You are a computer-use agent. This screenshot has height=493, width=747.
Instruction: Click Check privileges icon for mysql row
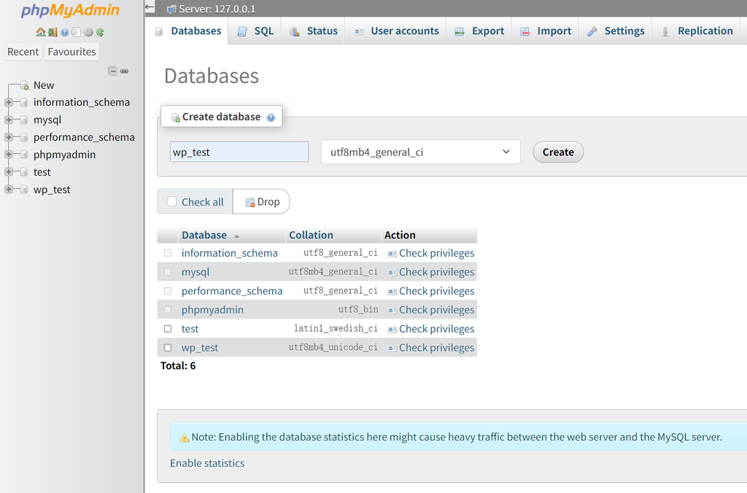point(392,273)
